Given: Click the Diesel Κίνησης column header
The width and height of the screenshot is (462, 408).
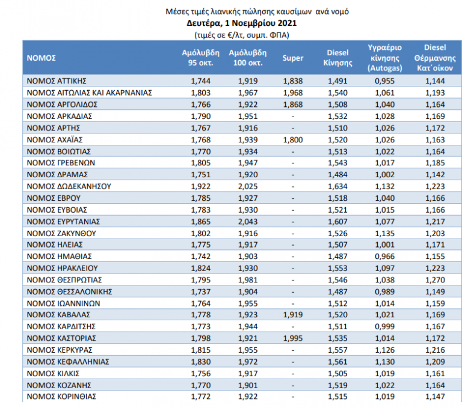Looking at the screenshot, I should [x=337, y=58].
